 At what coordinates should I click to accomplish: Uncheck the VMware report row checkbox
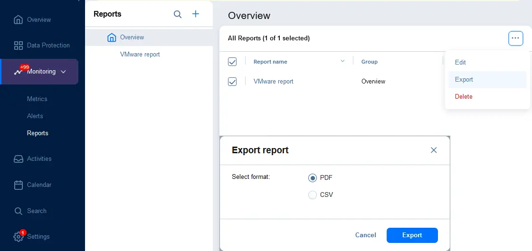pos(232,82)
